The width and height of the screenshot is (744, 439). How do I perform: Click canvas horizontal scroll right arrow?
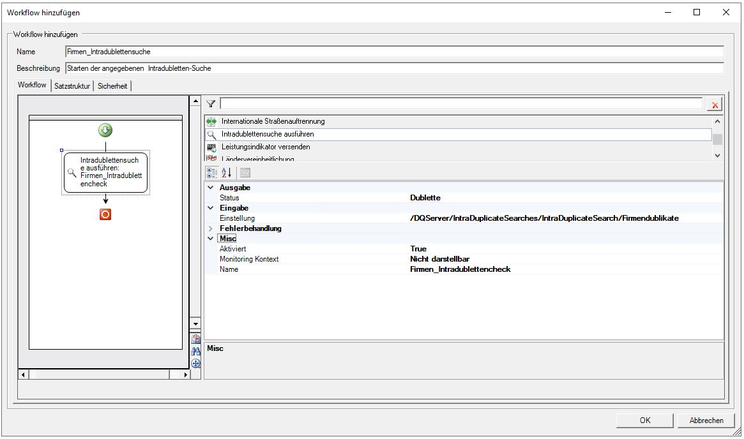point(186,375)
